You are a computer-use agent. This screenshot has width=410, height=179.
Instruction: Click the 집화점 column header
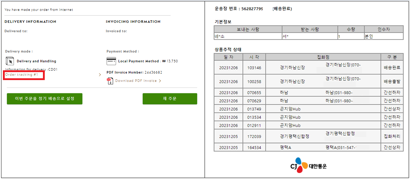[323, 57]
